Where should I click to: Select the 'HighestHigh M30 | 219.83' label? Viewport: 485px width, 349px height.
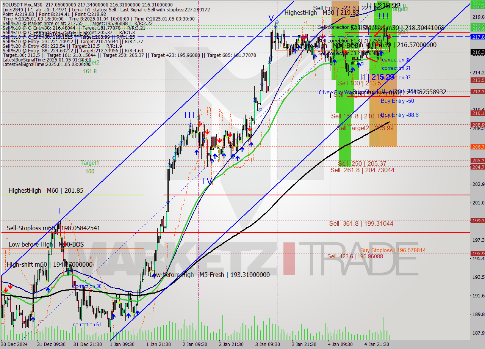[x=322, y=13]
